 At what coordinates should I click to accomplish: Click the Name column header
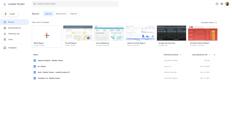(36, 55)
